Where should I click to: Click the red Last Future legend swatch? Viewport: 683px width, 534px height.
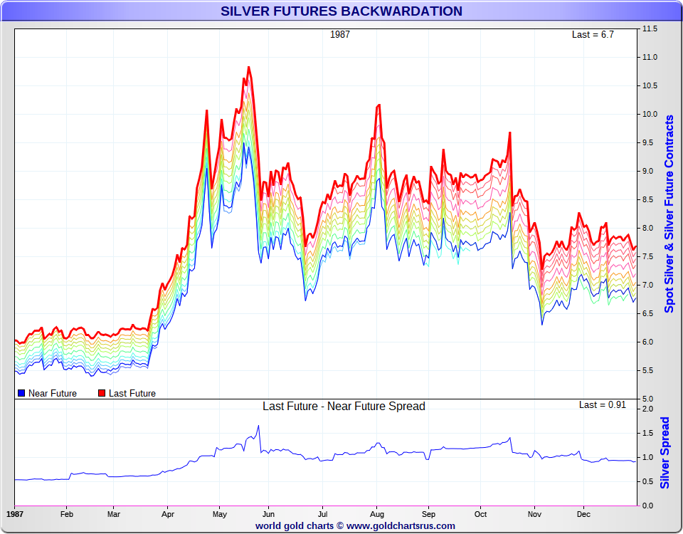102,393
